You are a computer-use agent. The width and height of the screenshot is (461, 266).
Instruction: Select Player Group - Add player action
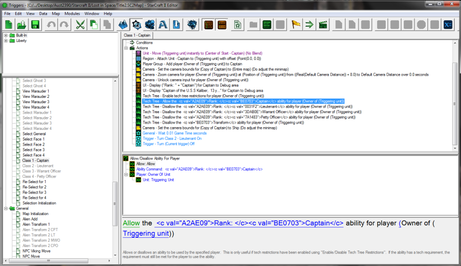(x=192, y=64)
